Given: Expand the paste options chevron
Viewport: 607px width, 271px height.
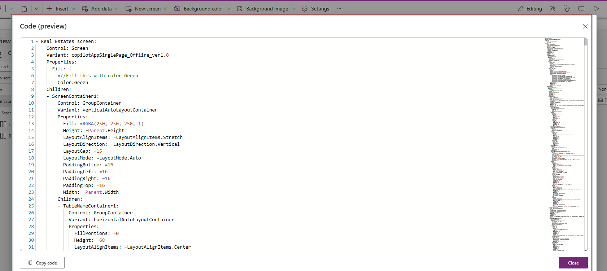Looking at the screenshot, I should click(36, 9).
